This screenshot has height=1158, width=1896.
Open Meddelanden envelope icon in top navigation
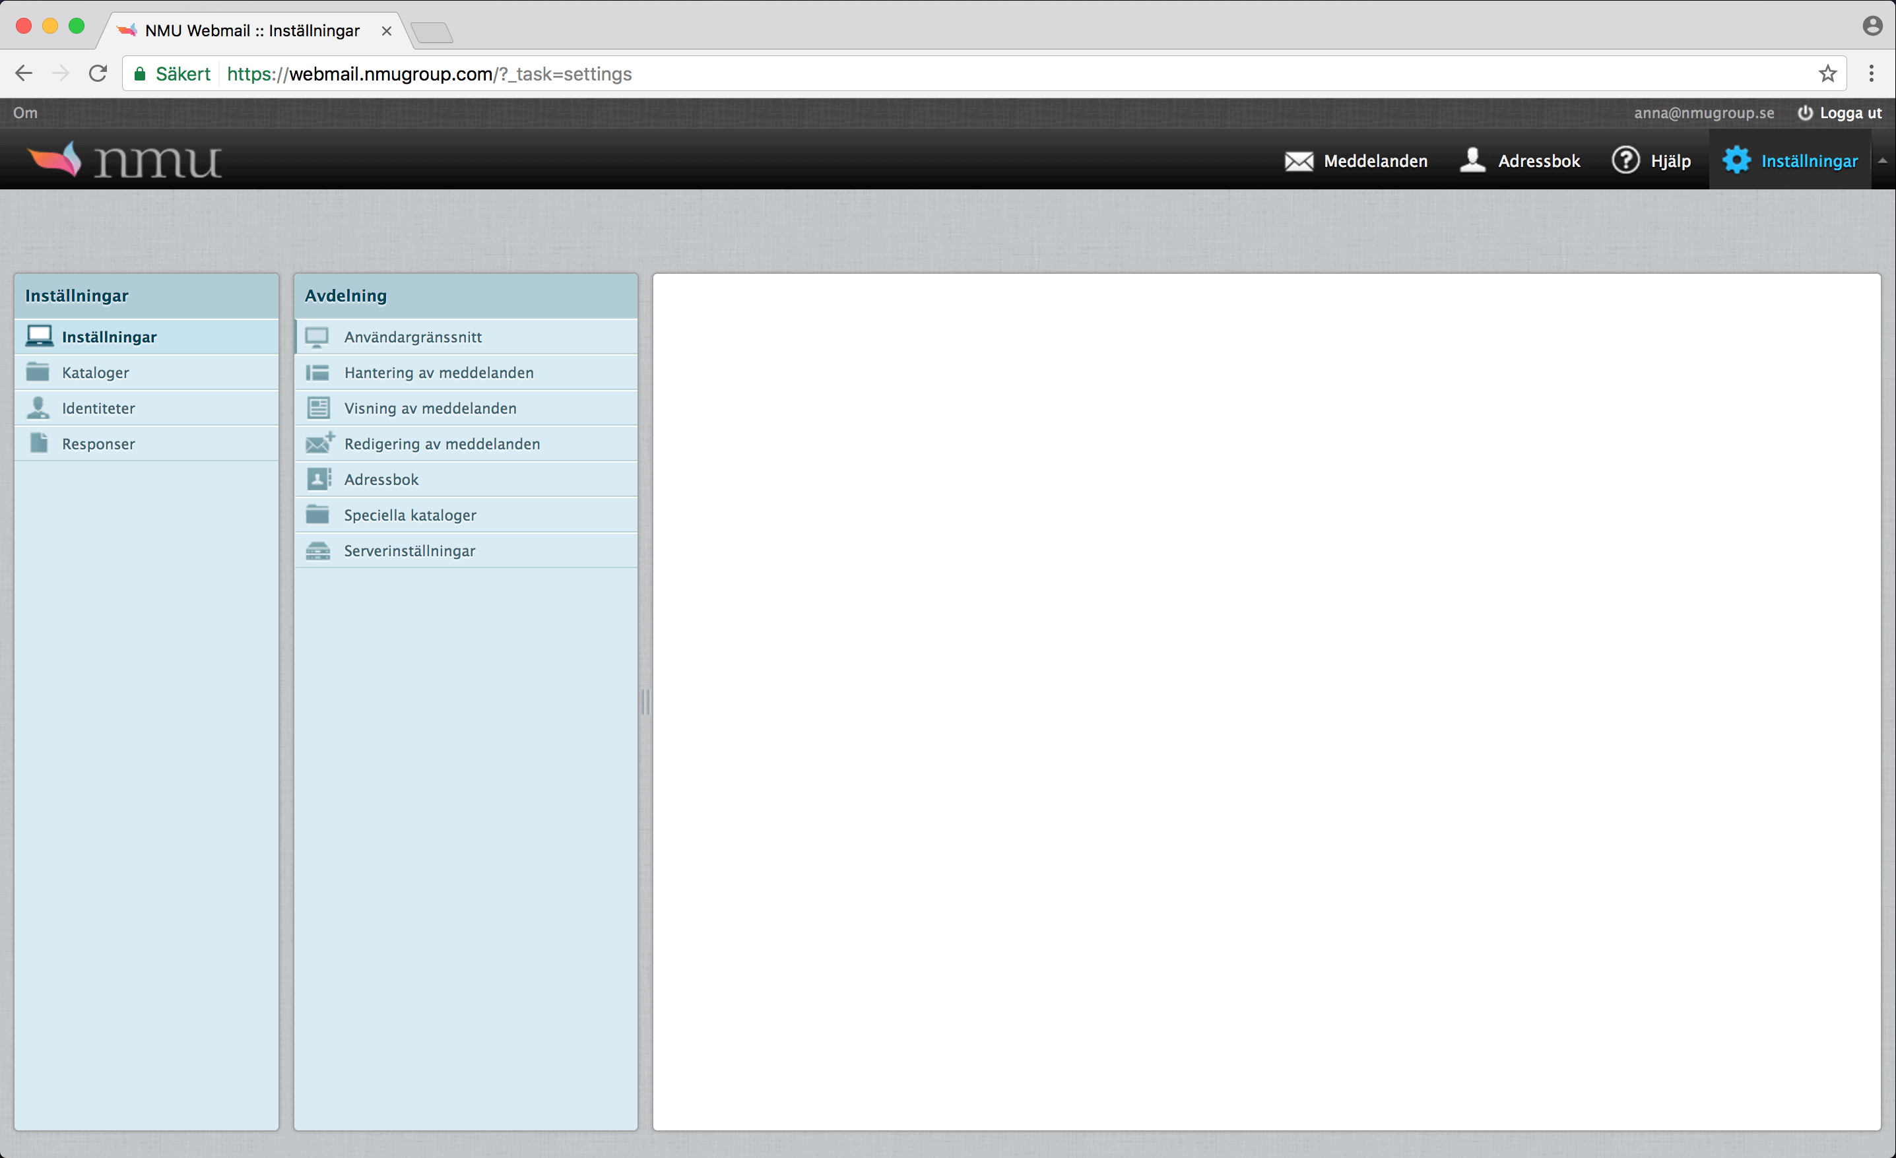1299,161
